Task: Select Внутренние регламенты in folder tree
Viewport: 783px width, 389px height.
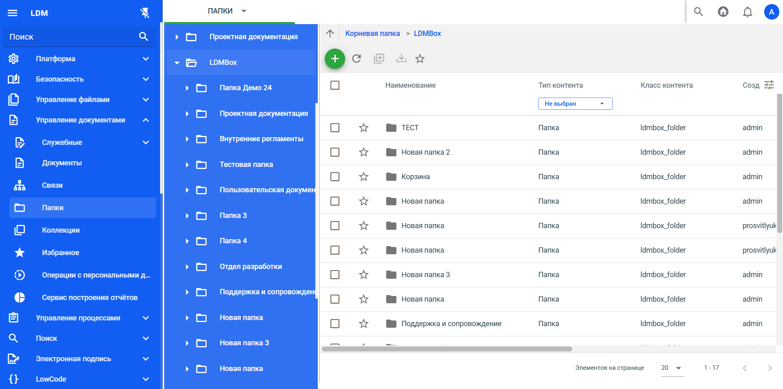Action: click(x=261, y=139)
